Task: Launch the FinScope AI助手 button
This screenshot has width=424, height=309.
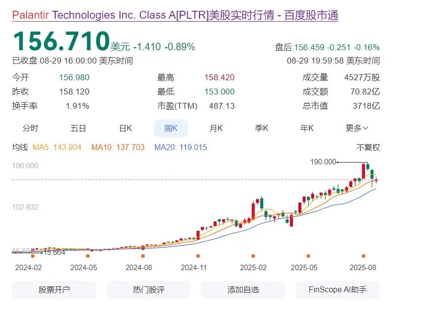Action: 338,290
